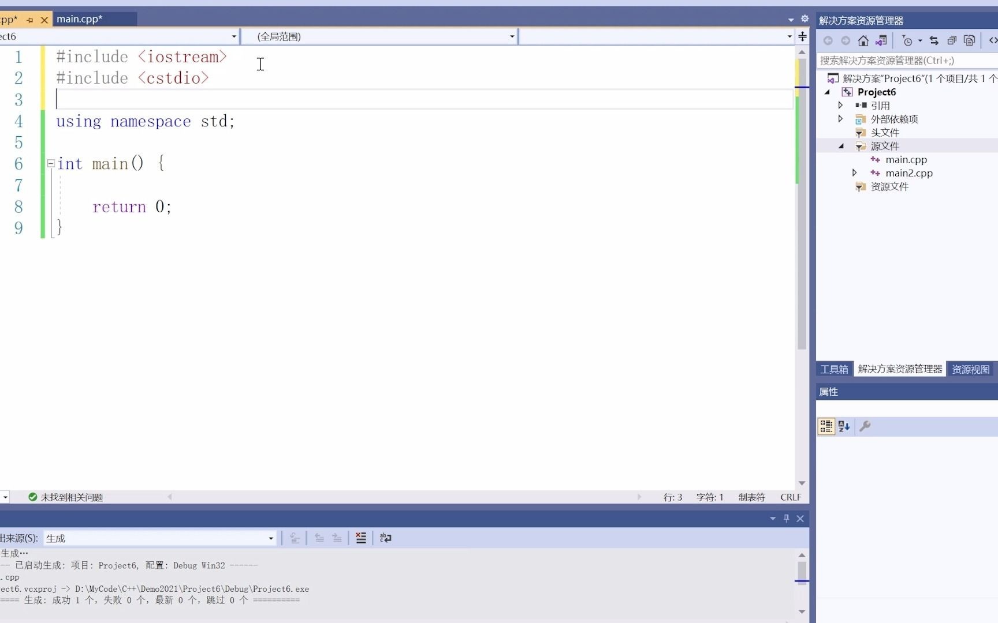This screenshot has width=998, height=623.
Task: Close the active editor tab
Action: click(44, 20)
